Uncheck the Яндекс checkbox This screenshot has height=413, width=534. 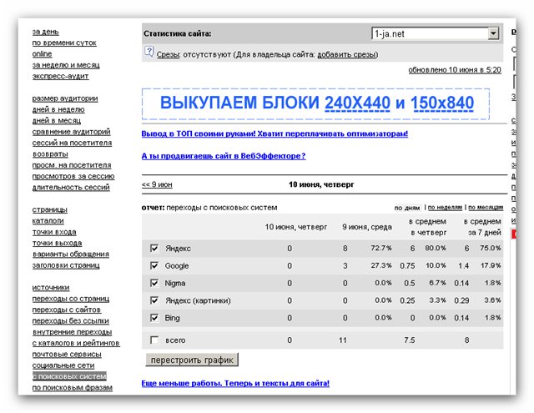pyautogui.click(x=154, y=249)
